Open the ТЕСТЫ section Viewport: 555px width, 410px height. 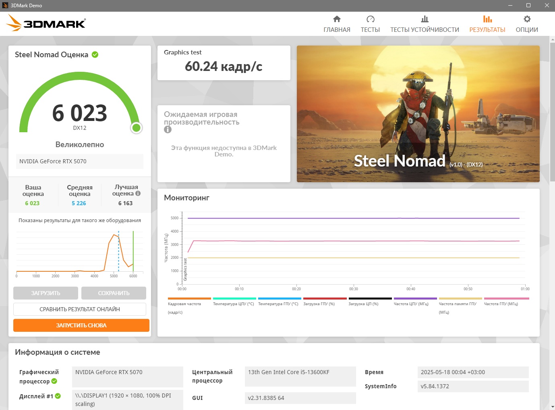pos(370,24)
